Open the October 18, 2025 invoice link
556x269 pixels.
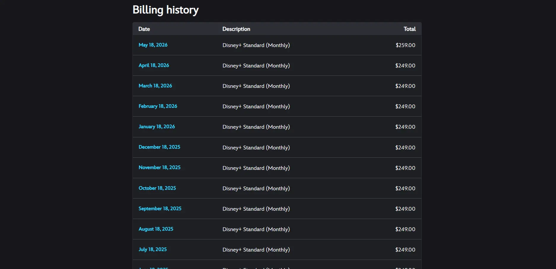157,188
